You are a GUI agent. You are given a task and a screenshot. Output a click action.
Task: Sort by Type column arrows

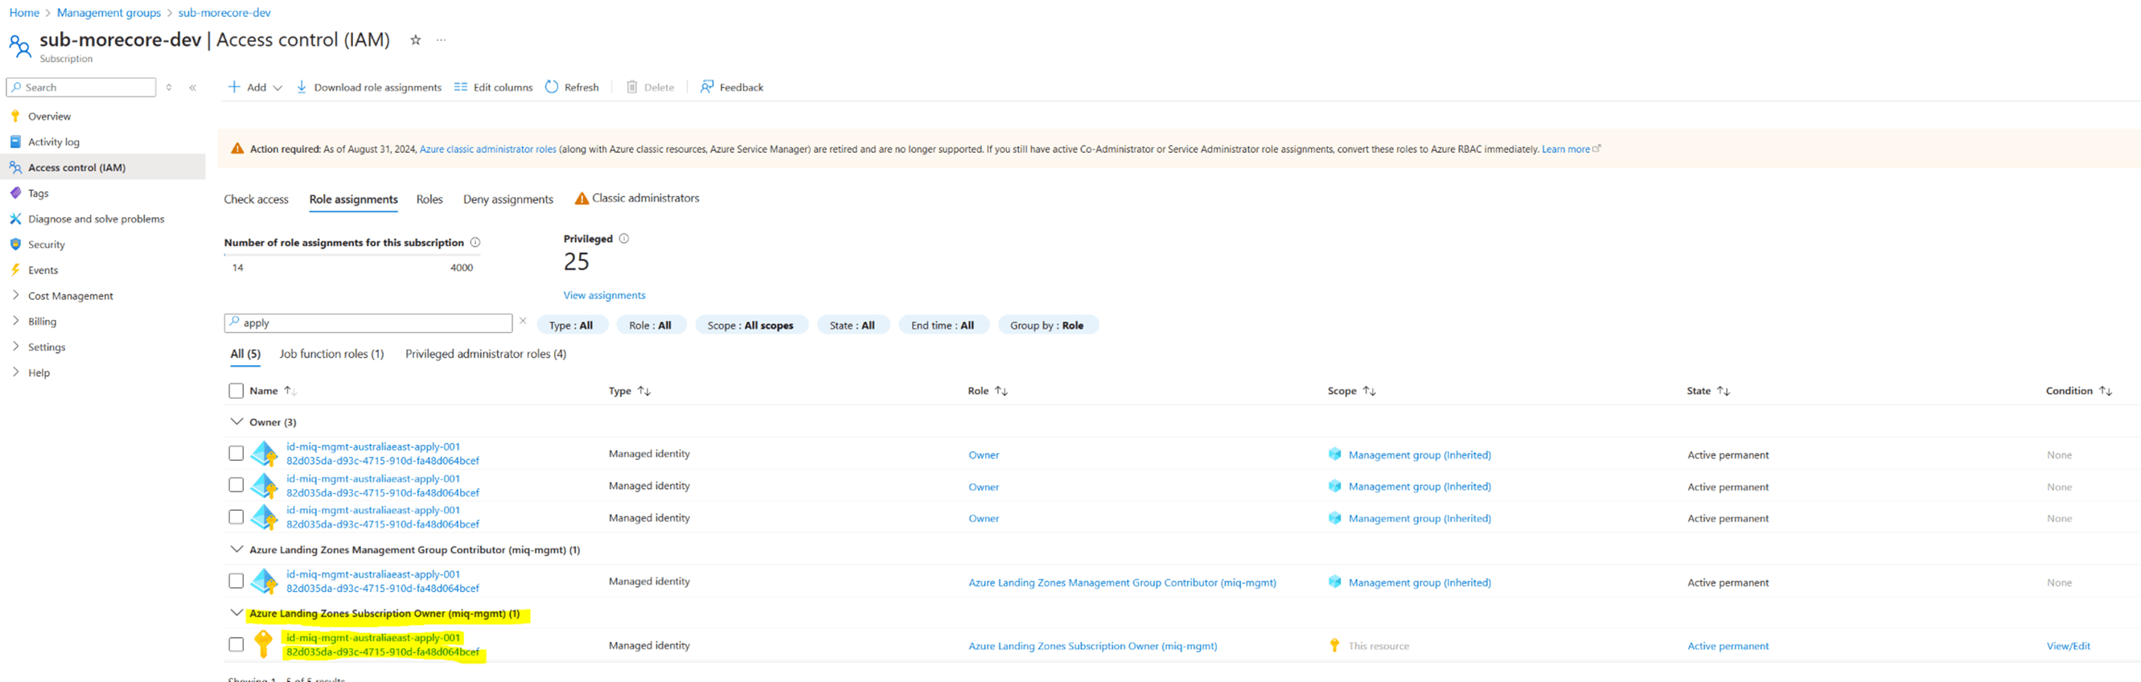pos(644,390)
